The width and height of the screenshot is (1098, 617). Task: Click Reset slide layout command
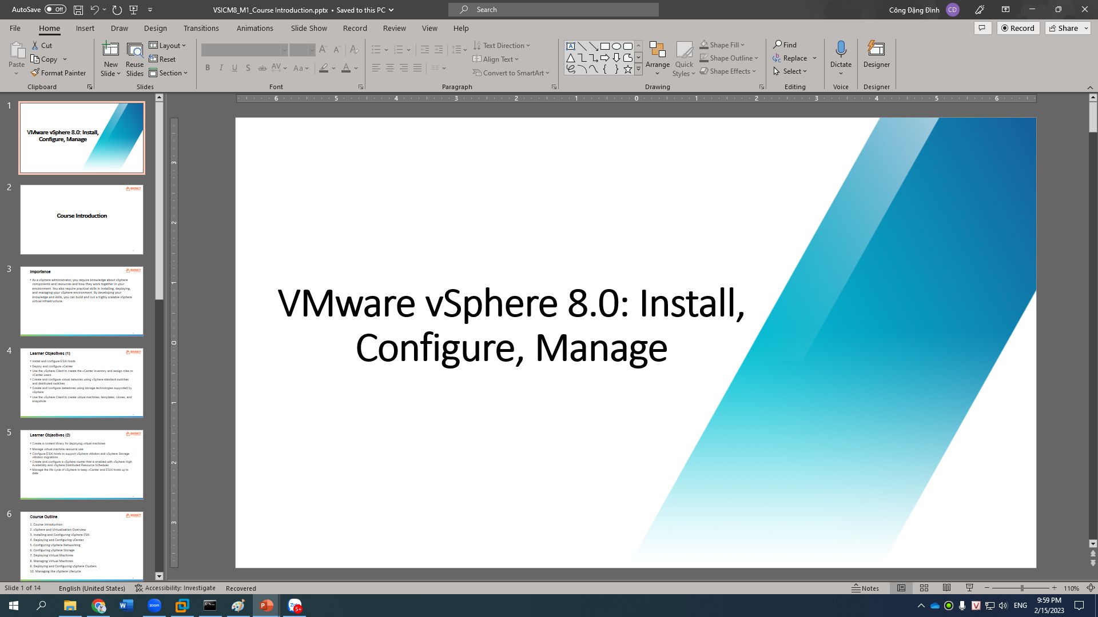pos(162,59)
